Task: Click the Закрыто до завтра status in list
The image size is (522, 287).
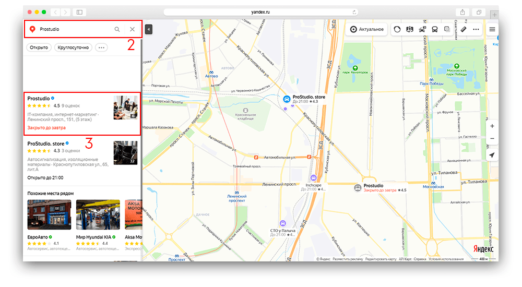Action: (x=46, y=128)
